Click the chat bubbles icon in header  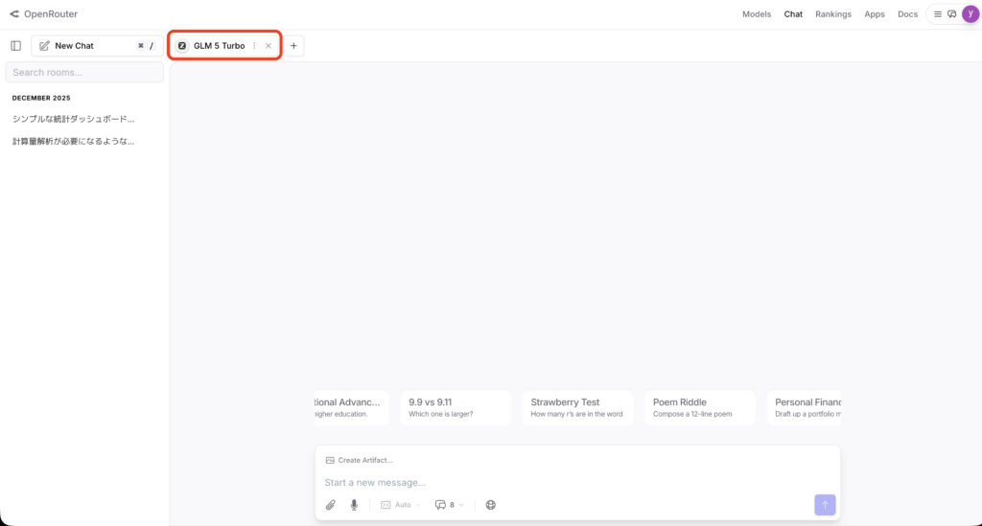point(951,14)
